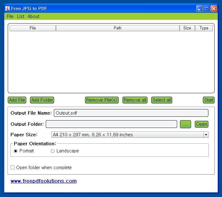Open the About menu
Image resolution: width=222 pixels, height=197 pixels.
pyautogui.click(x=33, y=16)
